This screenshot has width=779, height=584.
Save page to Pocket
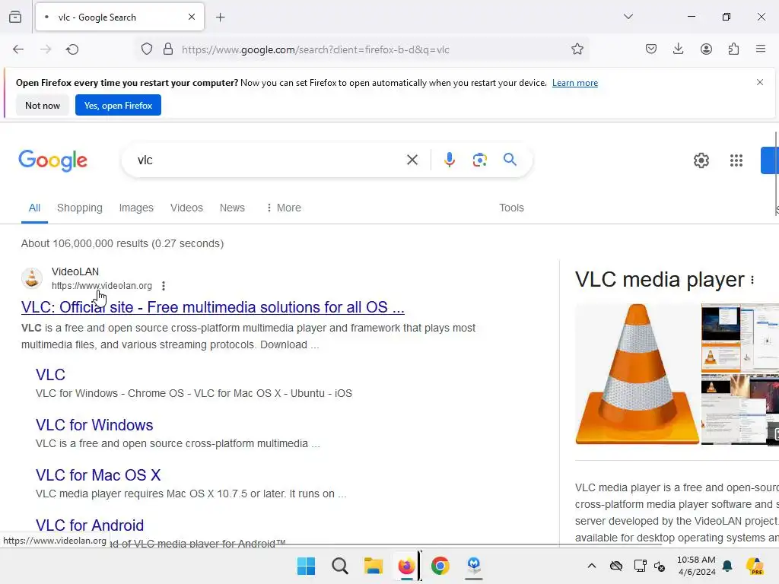coord(651,49)
